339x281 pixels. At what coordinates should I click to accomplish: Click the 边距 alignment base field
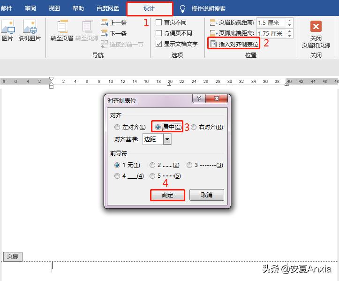point(153,139)
